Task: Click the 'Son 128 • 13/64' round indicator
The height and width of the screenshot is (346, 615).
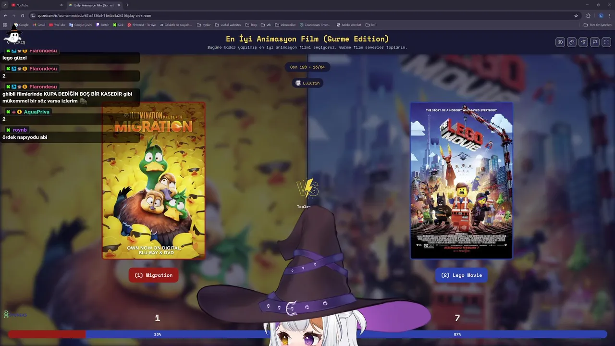Action: click(x=307, y=67)
